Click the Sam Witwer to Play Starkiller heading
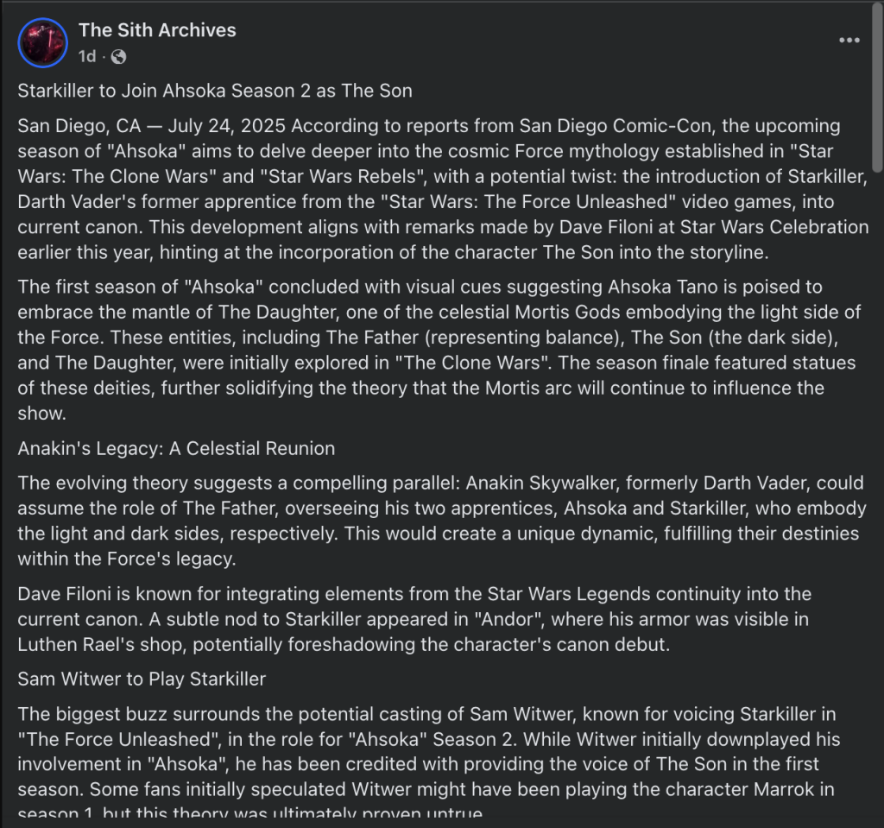This screenshot has width=884, height=828. [142, 679]
